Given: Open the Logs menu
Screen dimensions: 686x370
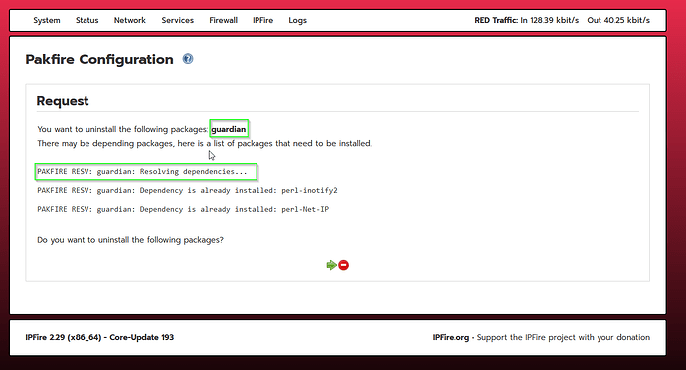Looking at the screenshot, I should (x=298, y=20).
